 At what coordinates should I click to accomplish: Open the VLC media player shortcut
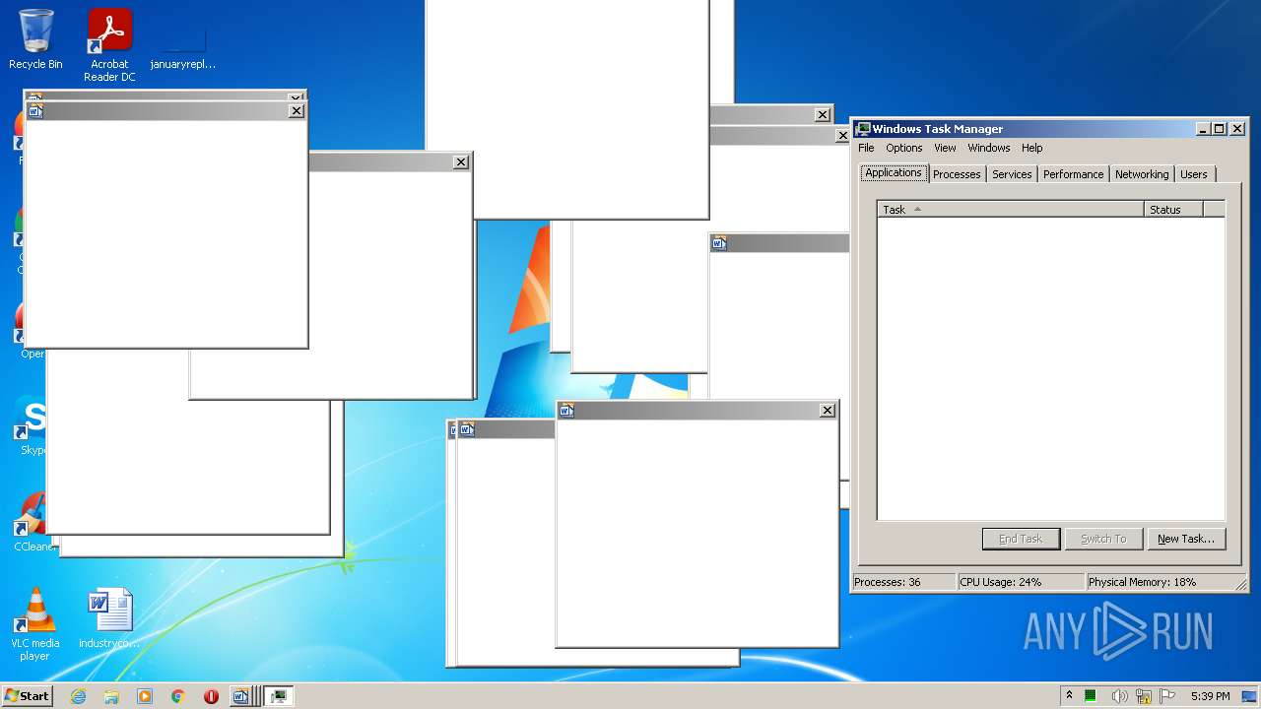[35, 623]
